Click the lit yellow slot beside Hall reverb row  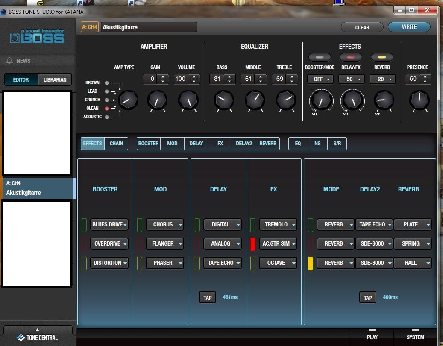311,263
